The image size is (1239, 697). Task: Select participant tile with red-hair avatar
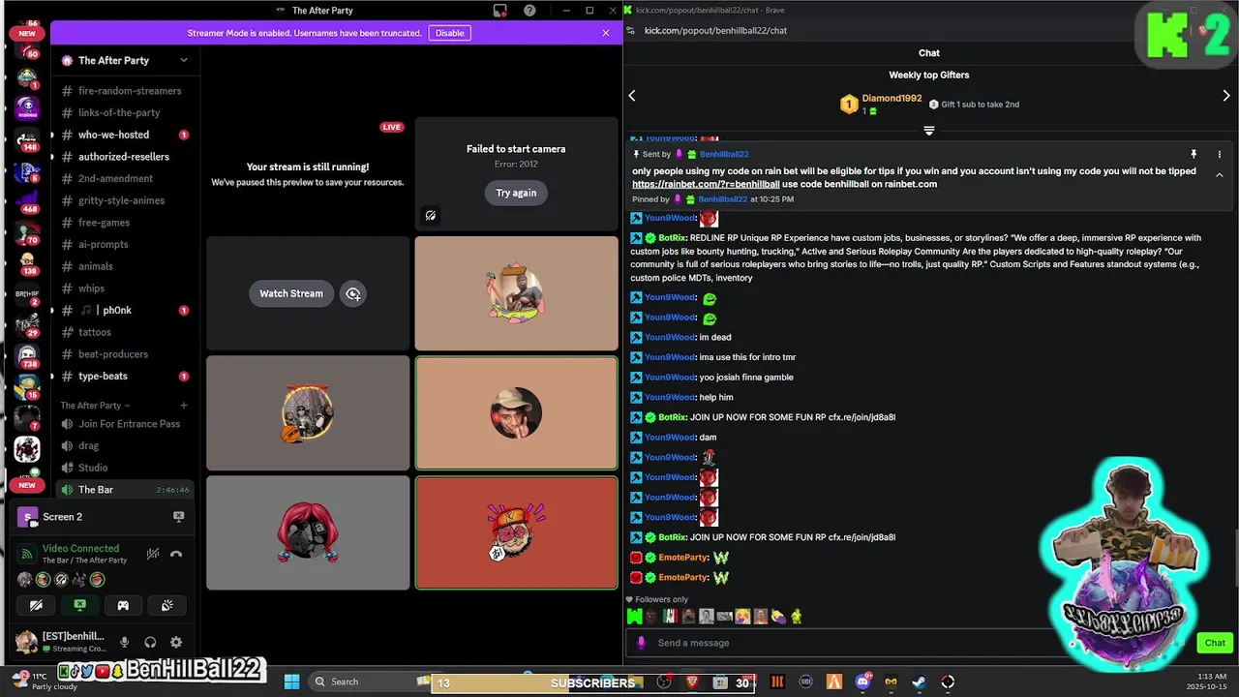308,532
